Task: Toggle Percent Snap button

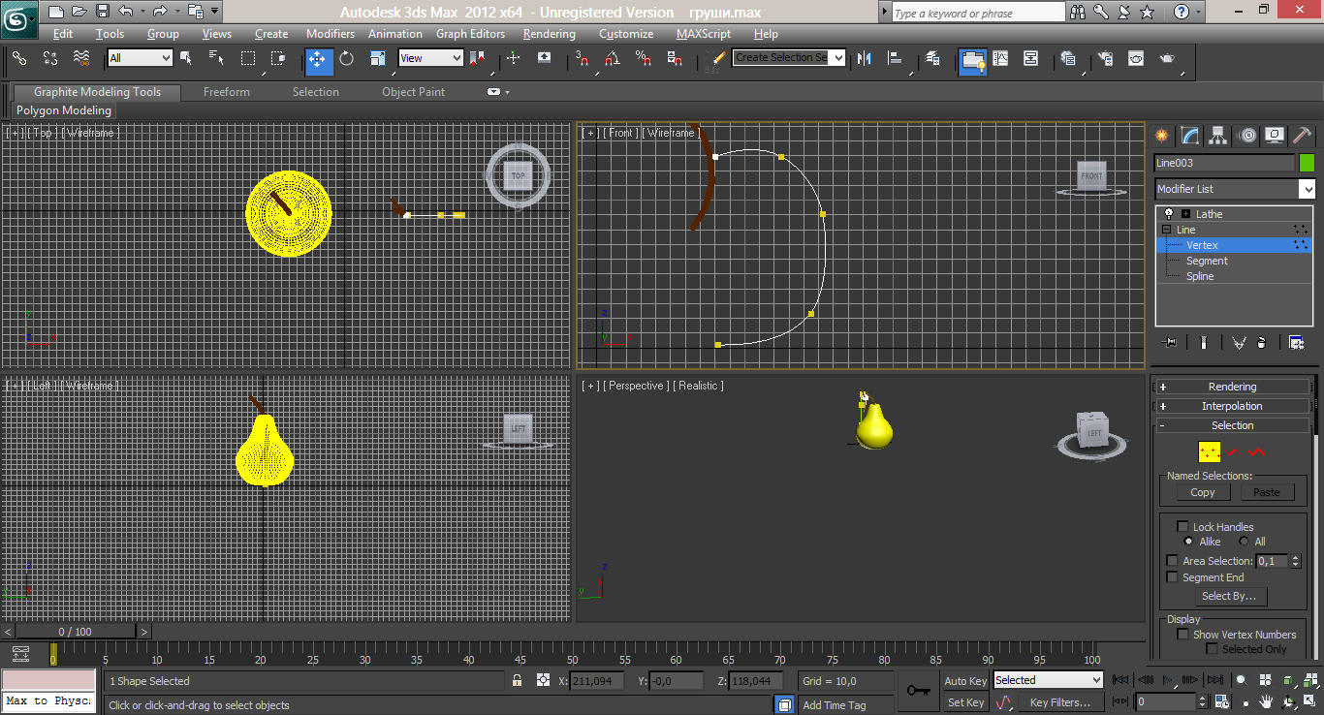Action: point(643,58)
